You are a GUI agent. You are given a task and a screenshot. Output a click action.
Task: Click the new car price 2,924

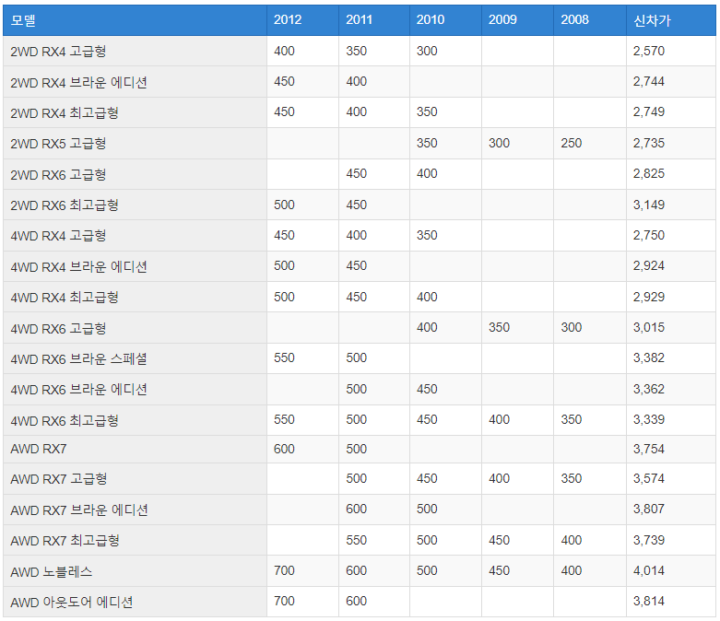[x=649, y=265]
